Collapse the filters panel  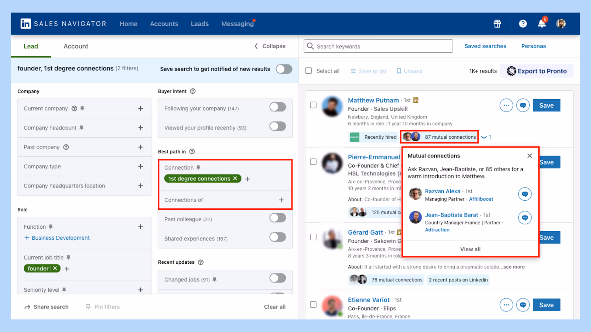pyautogui.click(x=270, y=46)
